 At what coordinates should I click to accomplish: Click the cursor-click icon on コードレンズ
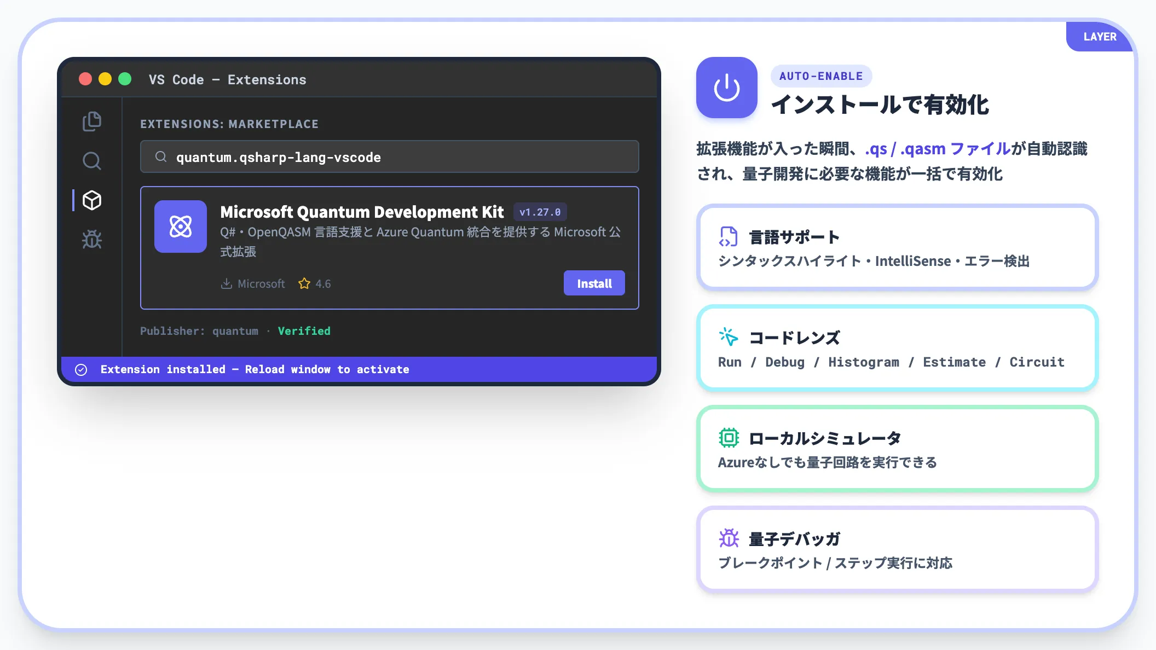tap(729, 337)
